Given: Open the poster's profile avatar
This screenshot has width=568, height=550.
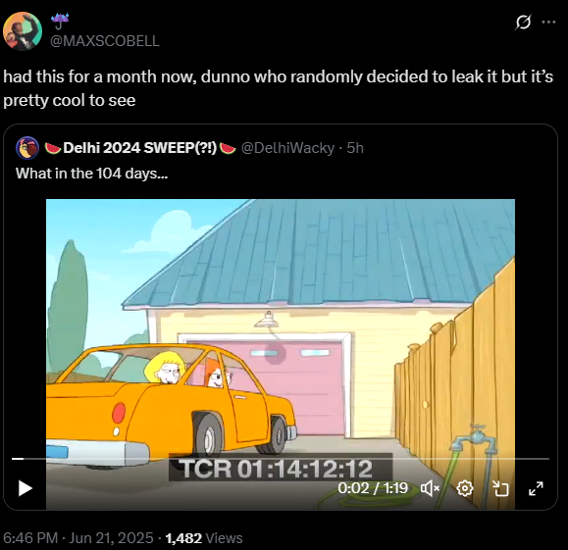Looking at the screenshot, I should [23, 31].
